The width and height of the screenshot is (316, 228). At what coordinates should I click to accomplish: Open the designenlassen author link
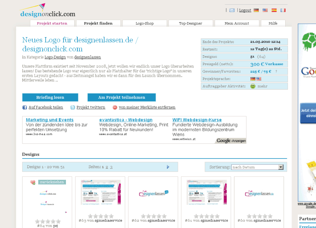[x=88, y=57]
